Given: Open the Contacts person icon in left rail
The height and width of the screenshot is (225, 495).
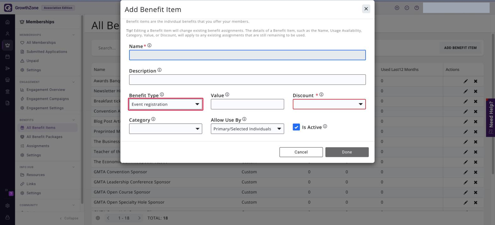Looking at the screenshot, I should pyautogui.click(x=8, y=34).
